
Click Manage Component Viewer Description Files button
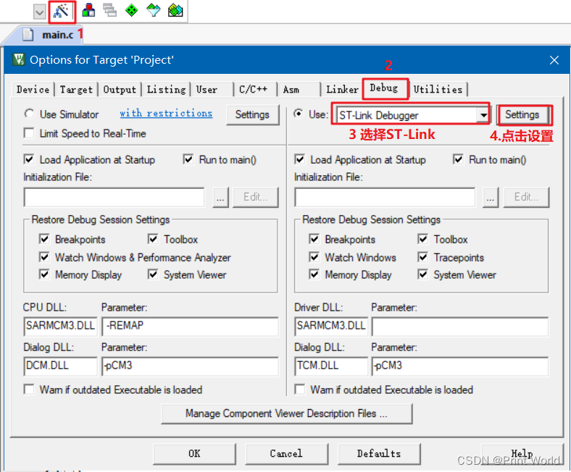coord(287,414)
